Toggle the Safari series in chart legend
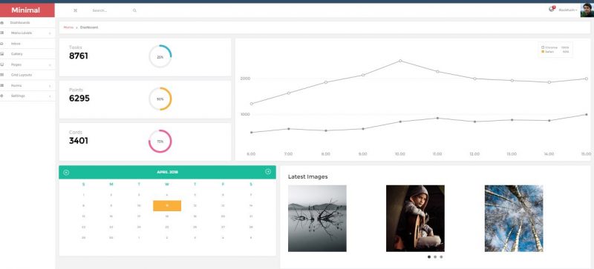The height and width of the screenshot is (269, 594). pos(555,51)
